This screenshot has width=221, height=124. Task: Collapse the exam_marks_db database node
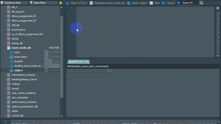6,48
